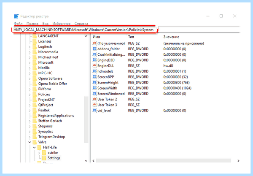Click the Имя column header
Viewport: 253px width, 176px height.
click(x=96, y=37)
